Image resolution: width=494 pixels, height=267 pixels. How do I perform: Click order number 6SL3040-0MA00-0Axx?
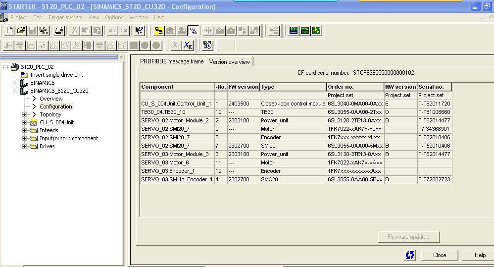point(355,104)
